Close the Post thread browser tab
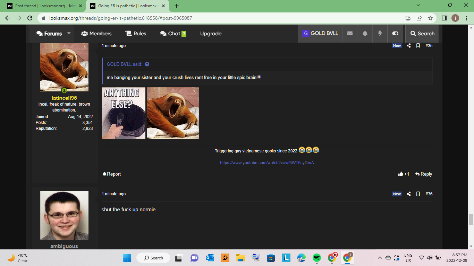Screen dimensions: 474x266 tap(81, 6)
